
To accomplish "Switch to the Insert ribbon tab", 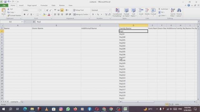I will tap(21, 6).
